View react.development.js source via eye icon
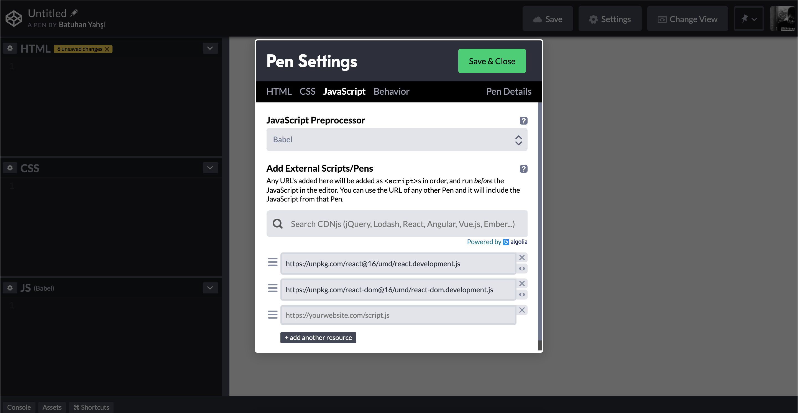 [522, 269]
